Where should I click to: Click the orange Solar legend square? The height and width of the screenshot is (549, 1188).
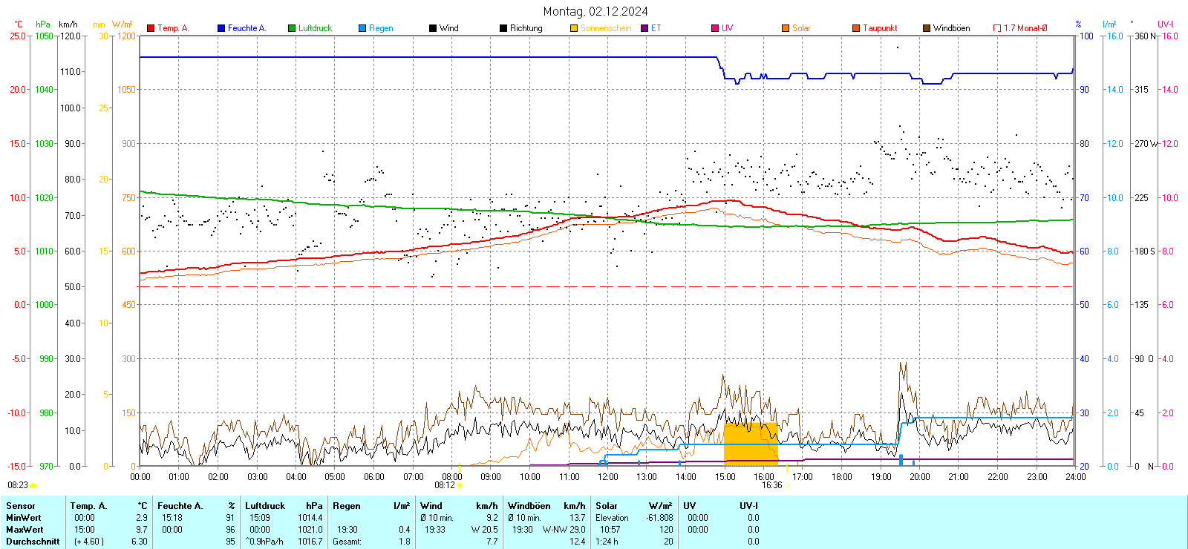click(786, 28)
